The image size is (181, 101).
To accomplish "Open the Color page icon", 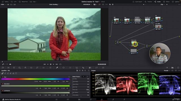I will click(x=102, y=100).
